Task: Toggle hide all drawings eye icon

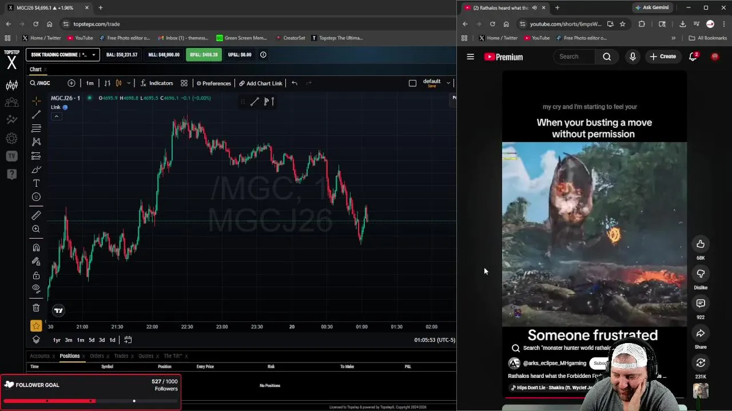Action: (36, 288)
